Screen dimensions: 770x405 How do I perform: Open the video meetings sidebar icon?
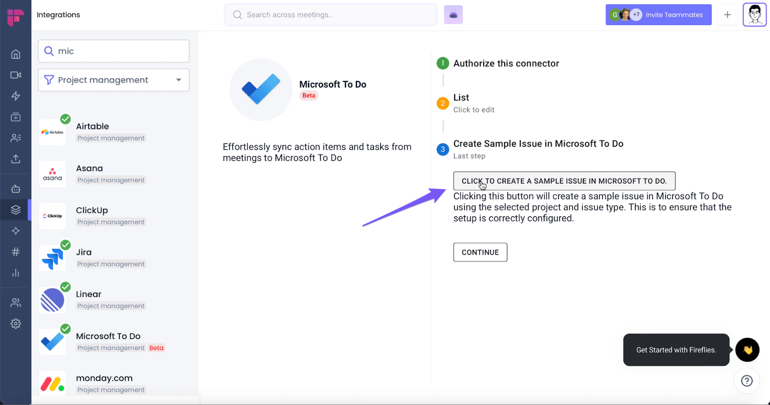click(x=16, y=75)
